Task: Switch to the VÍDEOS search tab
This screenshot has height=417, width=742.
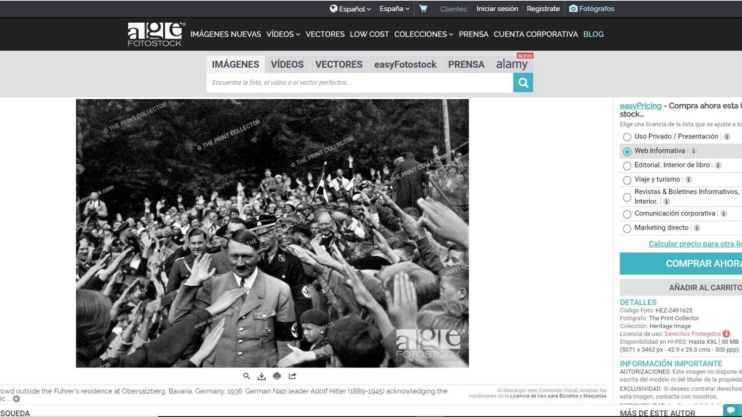Action: click(287, 64)
